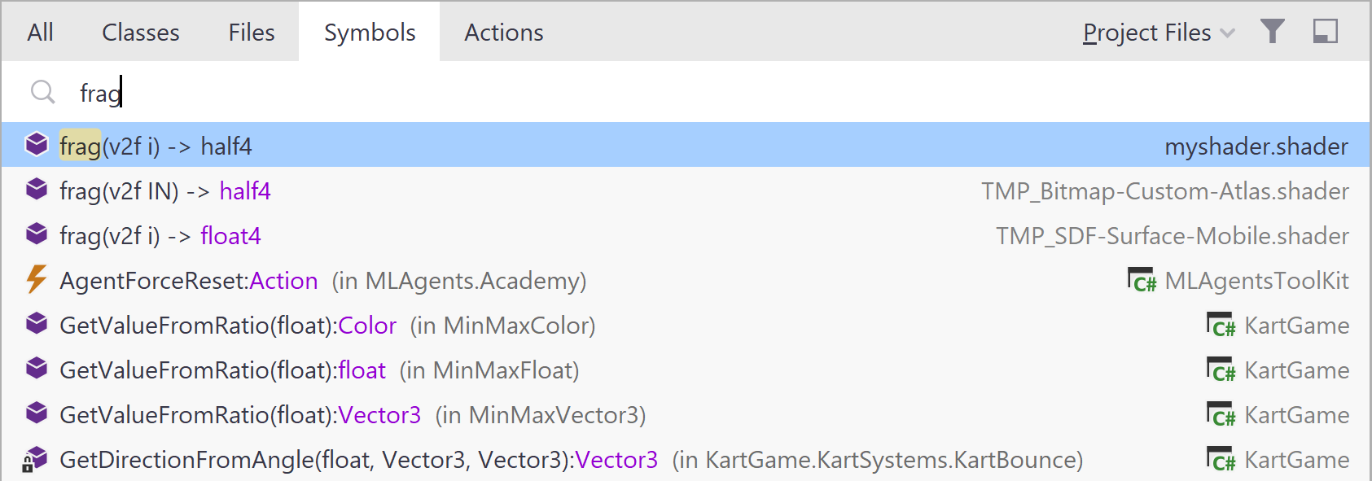Switch to the Actions tab

(503, 33)
